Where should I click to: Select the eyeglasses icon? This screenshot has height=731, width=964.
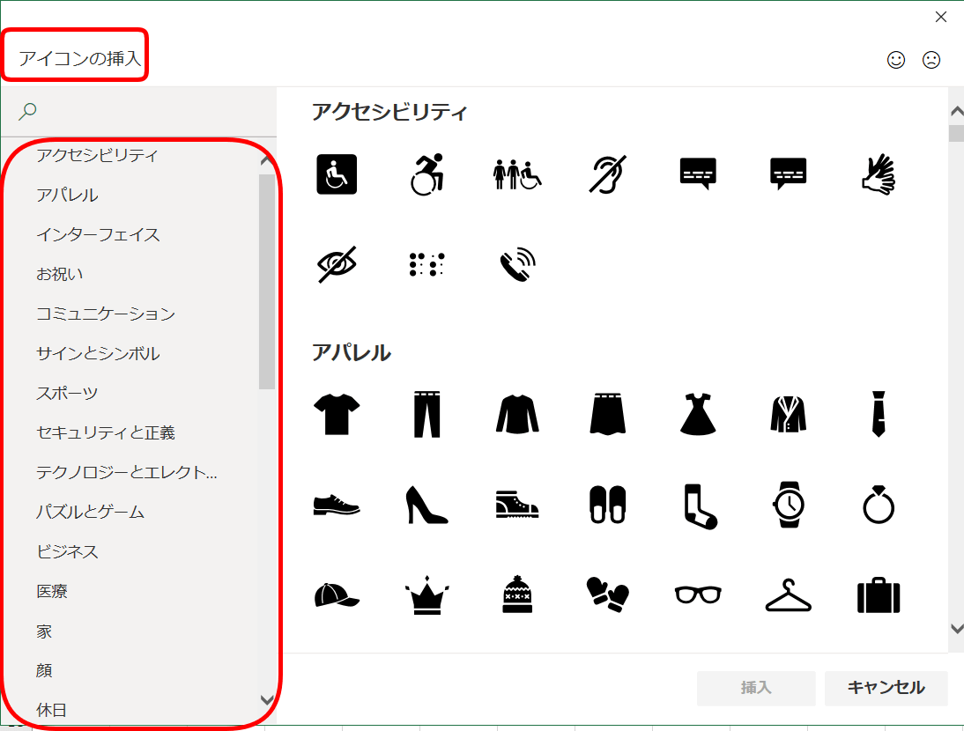pyautogui.click(x=698, y=595)
